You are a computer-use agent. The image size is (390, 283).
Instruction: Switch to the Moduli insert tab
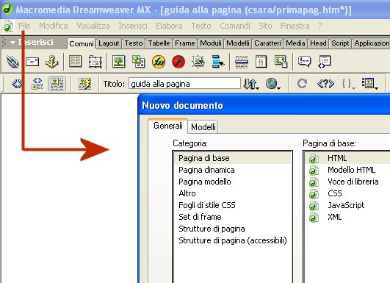coord(211,43)
